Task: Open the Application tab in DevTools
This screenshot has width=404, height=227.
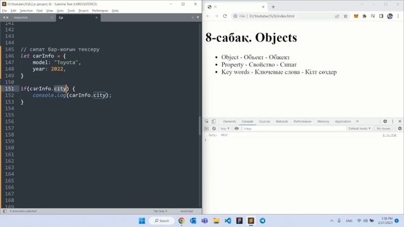Action: [343, 121]
